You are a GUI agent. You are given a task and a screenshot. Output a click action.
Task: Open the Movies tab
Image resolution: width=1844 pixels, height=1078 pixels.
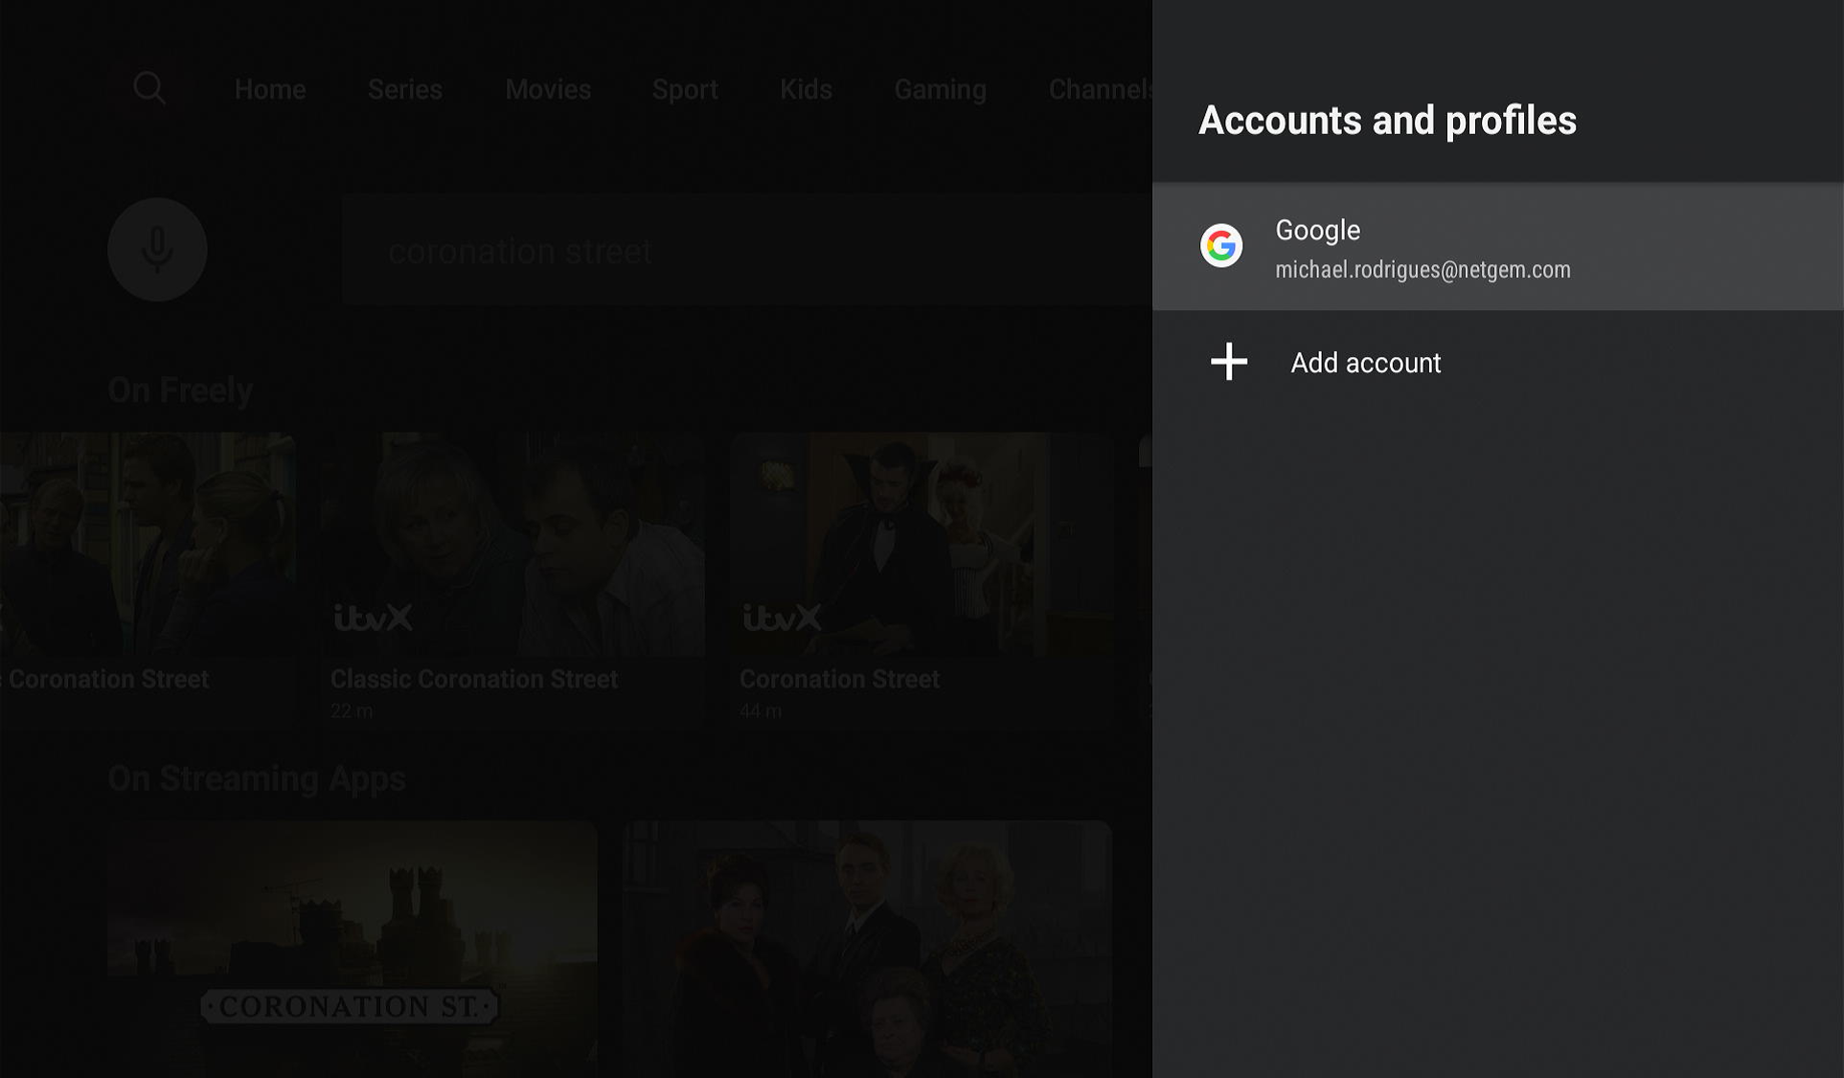coord(548,89)
